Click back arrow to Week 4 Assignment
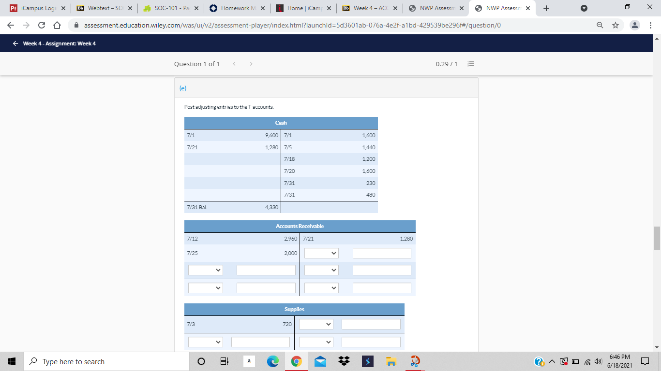The height and width of the screenshot is (371, 661). pos(16,43)
